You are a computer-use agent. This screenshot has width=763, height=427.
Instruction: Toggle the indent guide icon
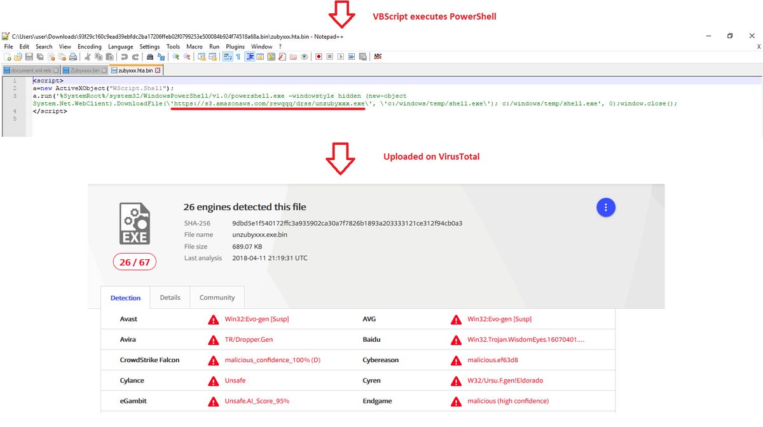250,57
